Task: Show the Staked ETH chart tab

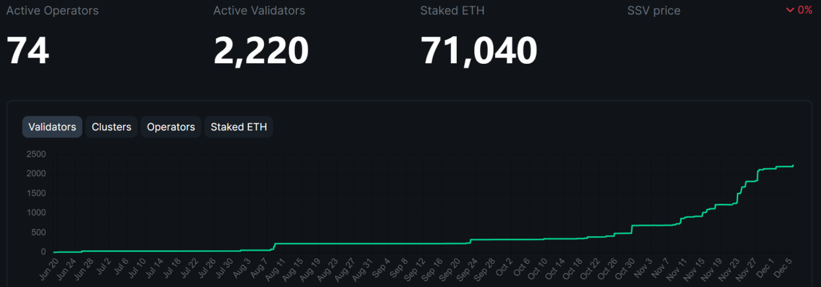Action: click(239, 127)
